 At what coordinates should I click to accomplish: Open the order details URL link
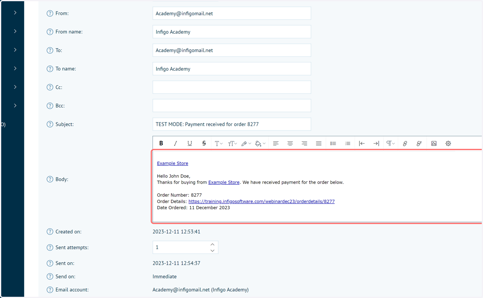(262, 201)
